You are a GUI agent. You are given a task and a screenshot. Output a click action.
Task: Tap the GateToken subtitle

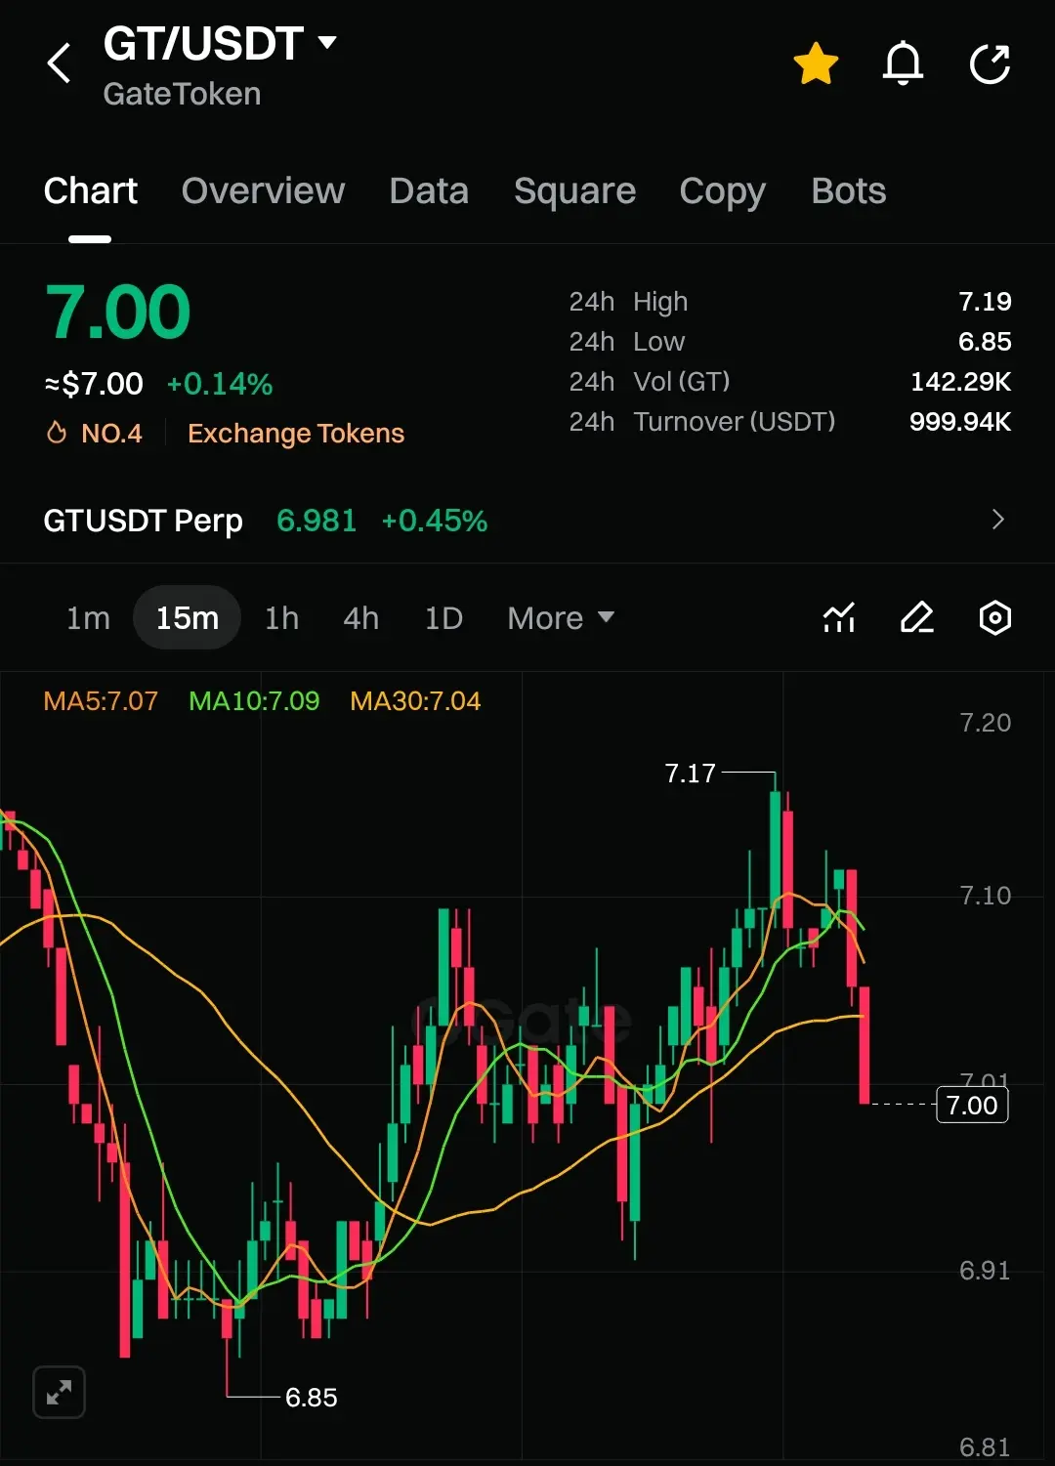click(x=182, y=94)
